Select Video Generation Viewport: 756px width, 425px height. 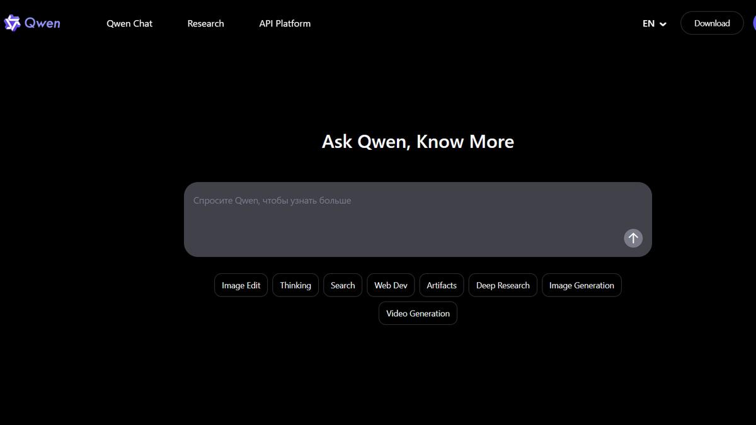pyautogui.click(x=418, y=313)
